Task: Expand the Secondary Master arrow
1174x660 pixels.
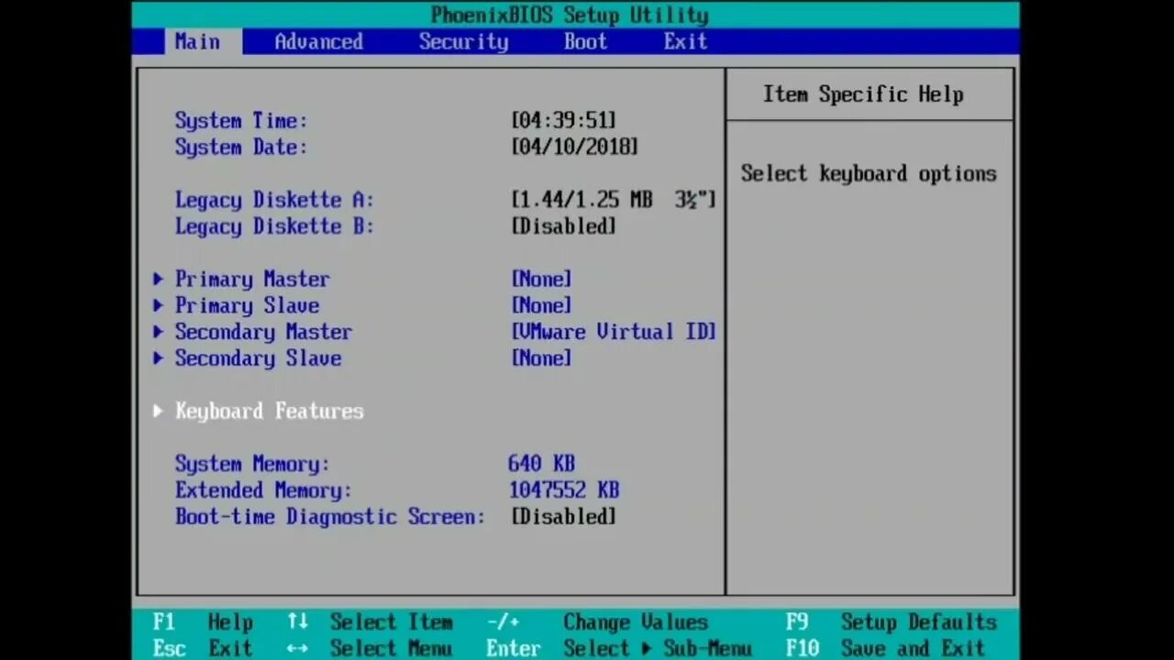Action: 158,332
